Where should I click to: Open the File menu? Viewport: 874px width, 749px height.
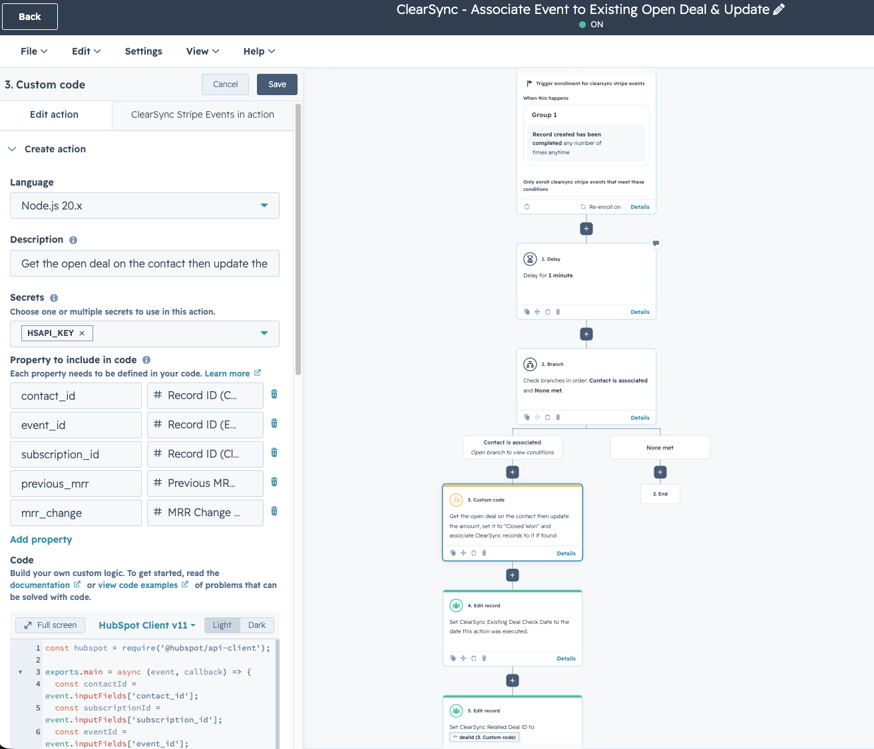[x=34, y=51]
